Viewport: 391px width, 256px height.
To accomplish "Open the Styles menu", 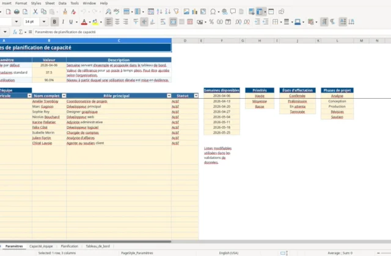I will point(36,3).
